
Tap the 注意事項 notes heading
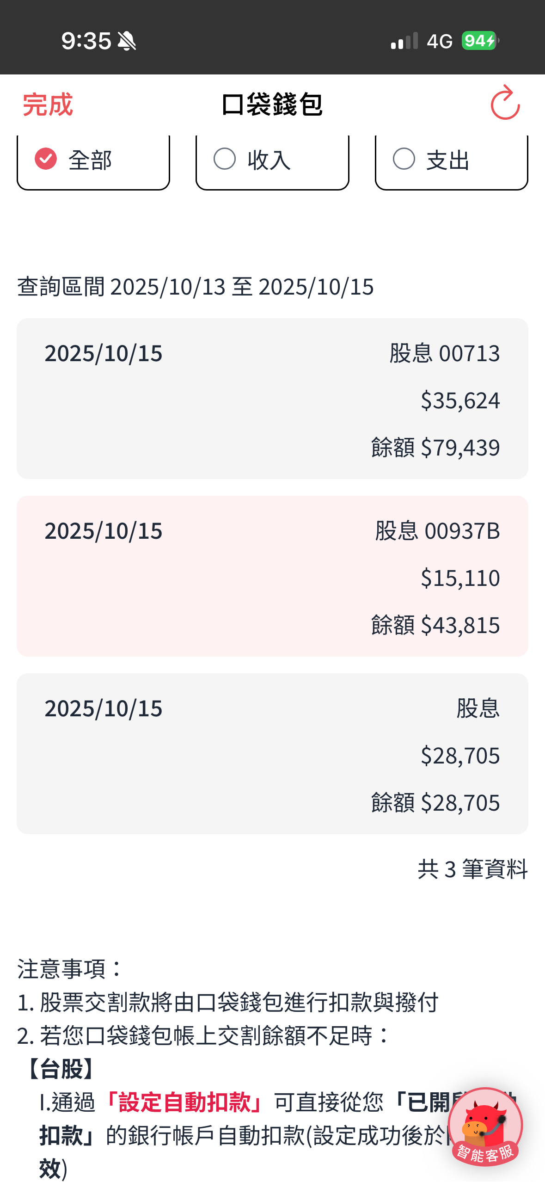pos(69,968)
